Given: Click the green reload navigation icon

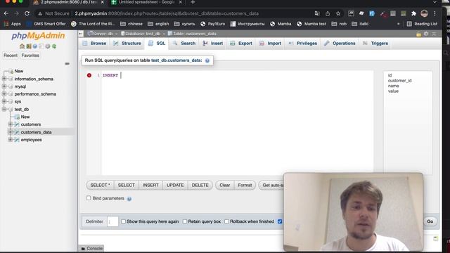Looking at the screenshot, I should coord(54,46).
